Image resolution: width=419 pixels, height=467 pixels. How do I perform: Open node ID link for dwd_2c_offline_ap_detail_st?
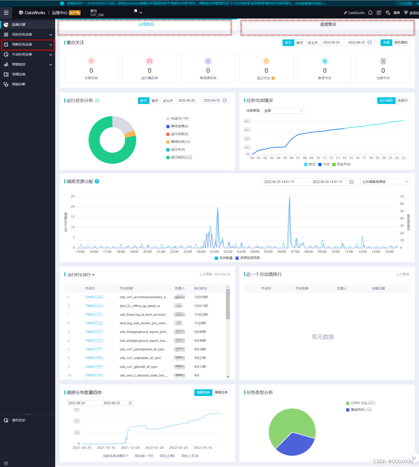tap(95, 306)
